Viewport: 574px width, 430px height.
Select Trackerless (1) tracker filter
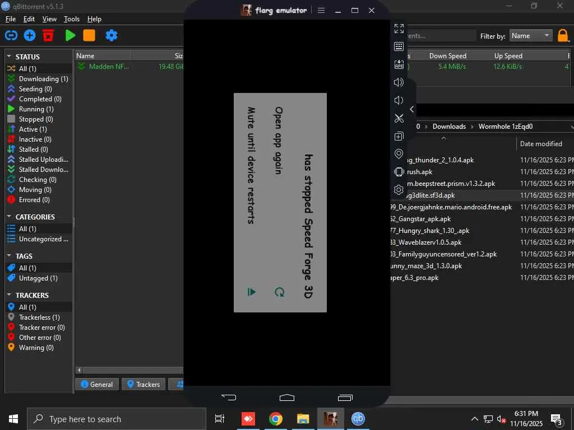(39, 317)
